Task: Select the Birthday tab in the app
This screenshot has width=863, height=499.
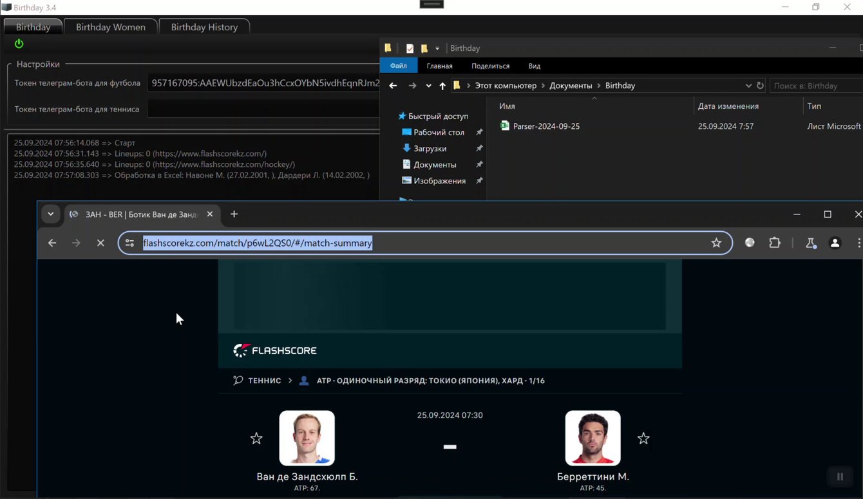Action: (x=33, y=27)
